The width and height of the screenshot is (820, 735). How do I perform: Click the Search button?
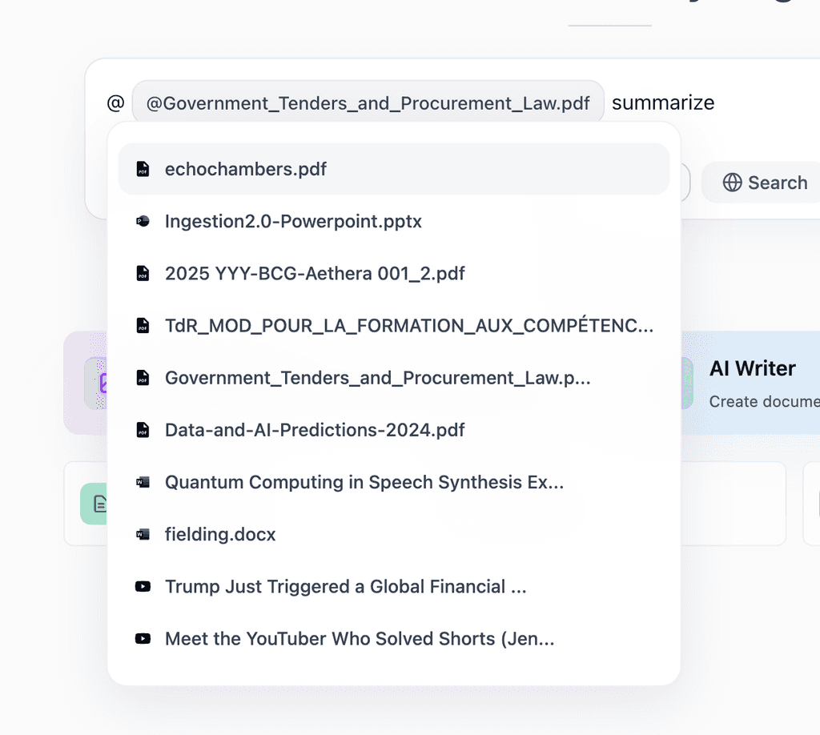[767, 183]
